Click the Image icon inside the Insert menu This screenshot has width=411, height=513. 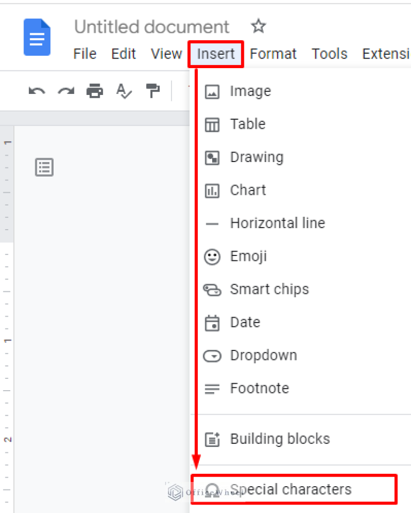[x=212, y=91]
